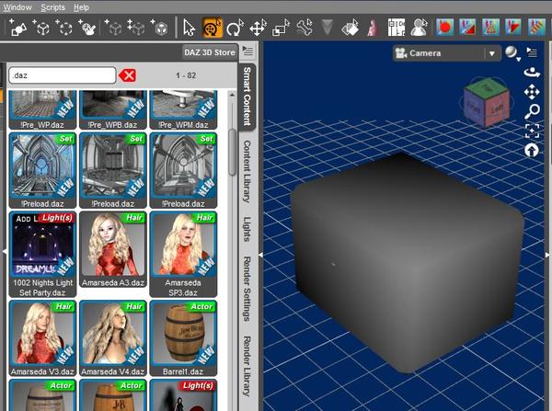
Task: Open the Smart Content pane options menu
Action: [x=247, y=51]
